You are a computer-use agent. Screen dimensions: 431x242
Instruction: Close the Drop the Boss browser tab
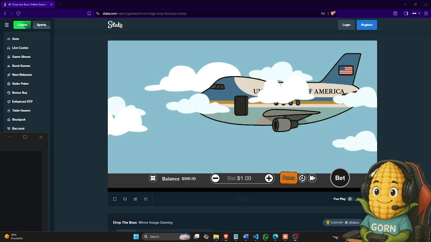pyautogui.click(x=51, y=5)
